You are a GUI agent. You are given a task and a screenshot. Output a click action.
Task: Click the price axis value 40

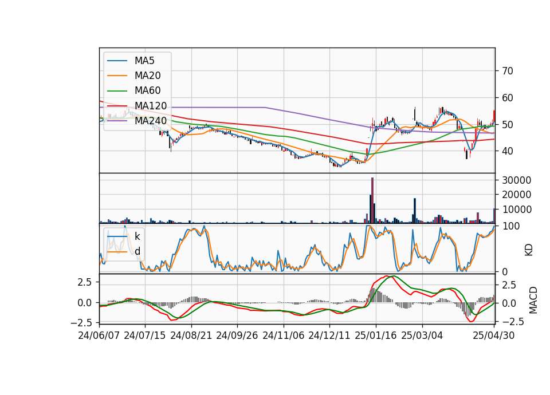click(x=508, y=151)
